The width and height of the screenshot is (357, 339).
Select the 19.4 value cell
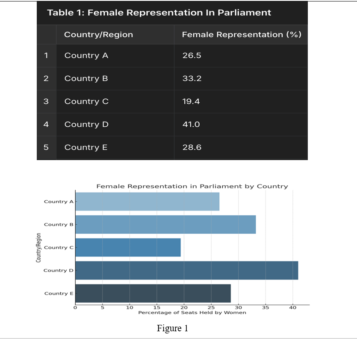coord(191,102)
